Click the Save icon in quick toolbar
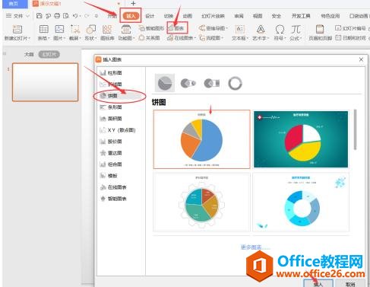Viewport: 370px width, 287px height. tap(39, 16)
